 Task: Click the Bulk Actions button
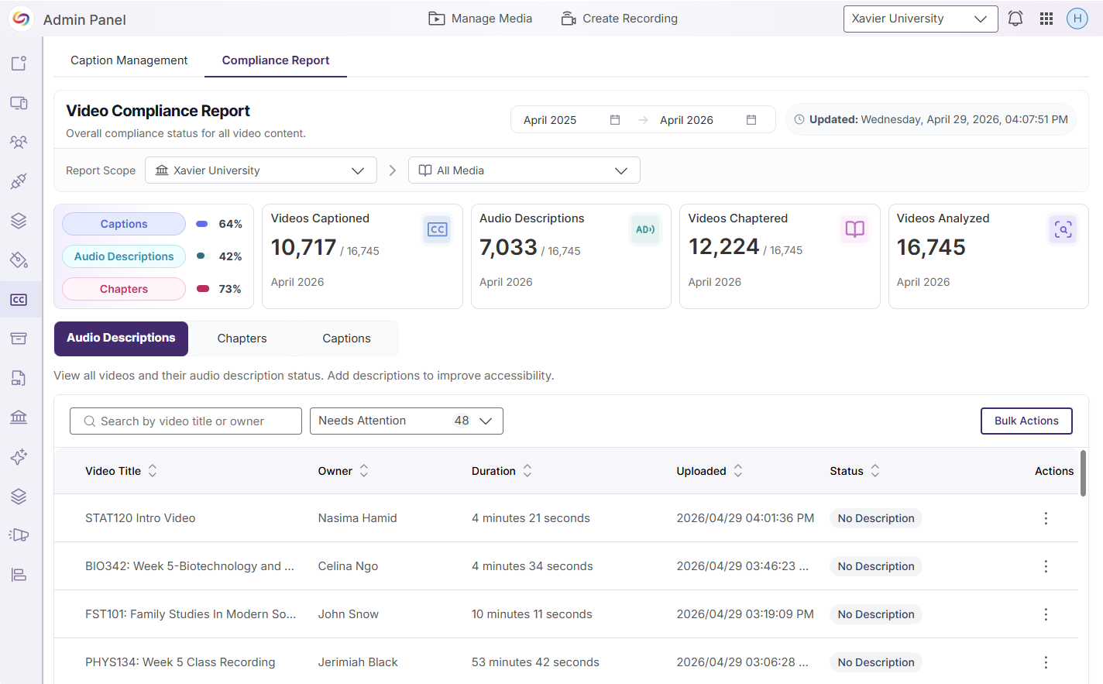pyautogui.click(x=1026, y=421)
